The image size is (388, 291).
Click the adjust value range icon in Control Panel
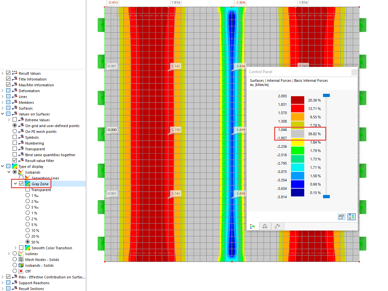(351, 217)
